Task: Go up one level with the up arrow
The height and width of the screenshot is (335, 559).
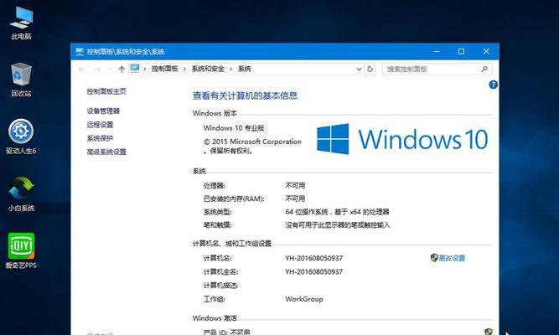Action: click(x=122, y=70)
